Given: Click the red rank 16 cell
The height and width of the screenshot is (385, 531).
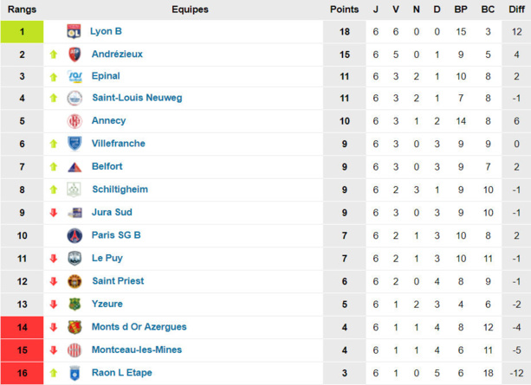Looking at the screenshot, I should 23,372.
